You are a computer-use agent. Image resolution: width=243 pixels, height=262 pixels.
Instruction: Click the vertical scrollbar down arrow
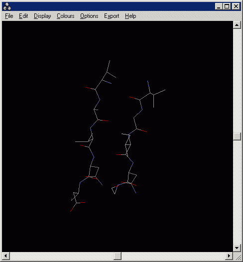point(237,248)
